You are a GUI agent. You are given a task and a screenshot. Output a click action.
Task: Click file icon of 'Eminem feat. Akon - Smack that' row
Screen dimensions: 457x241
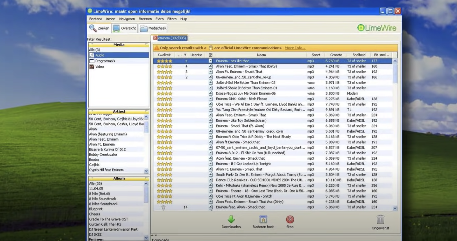pyautogui.click(x=211, y=207)
